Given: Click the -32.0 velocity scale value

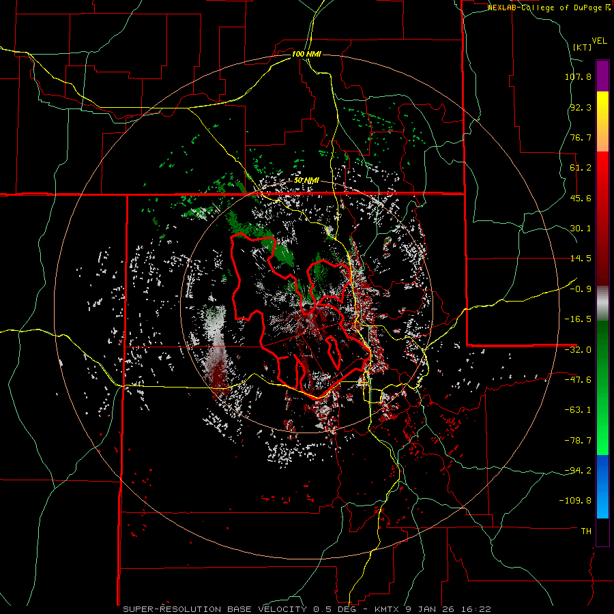Looking at the screenshot, I should click(578, 350).
